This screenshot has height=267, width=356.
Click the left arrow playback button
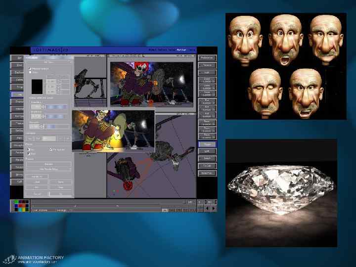[207, 208]
